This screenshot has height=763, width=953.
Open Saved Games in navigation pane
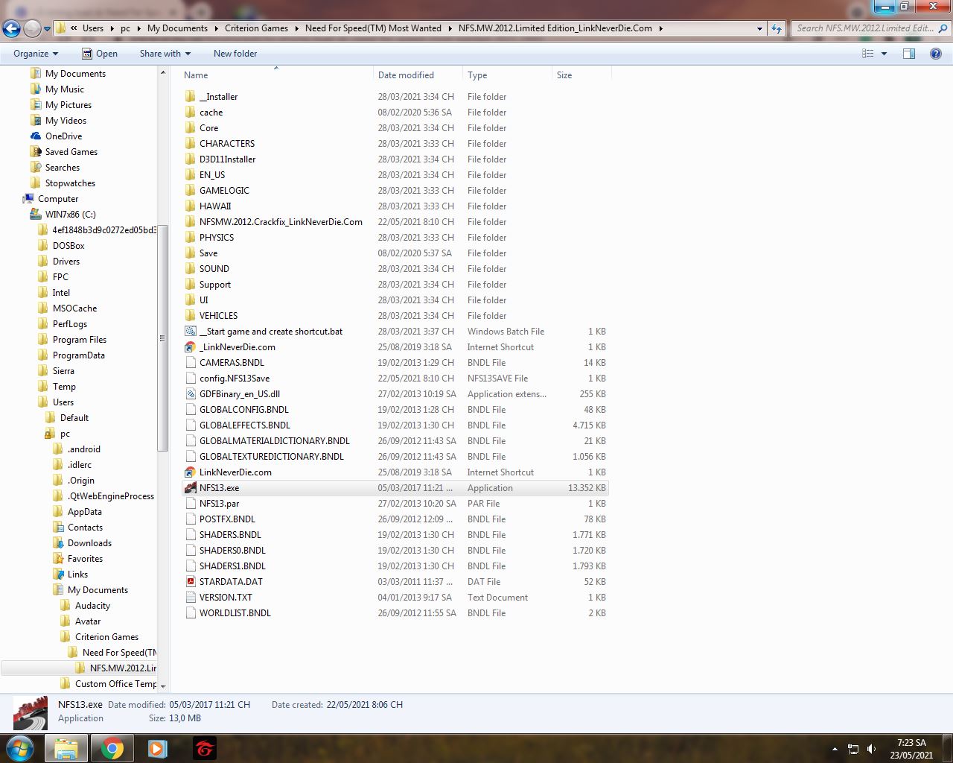coord(71,152)
